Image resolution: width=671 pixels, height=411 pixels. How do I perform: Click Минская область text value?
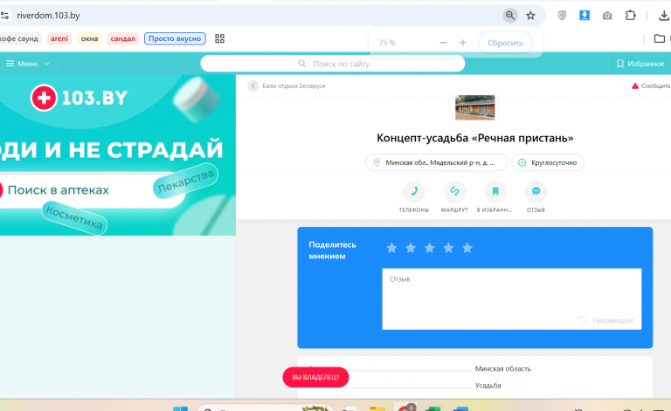[503, 369]
